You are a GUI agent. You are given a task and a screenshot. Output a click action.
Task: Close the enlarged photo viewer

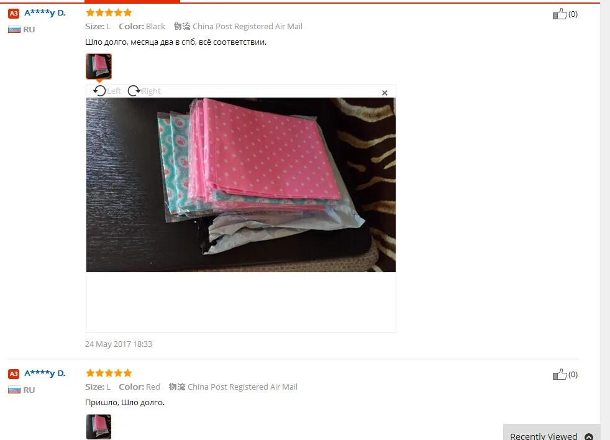tap(385, 93)
